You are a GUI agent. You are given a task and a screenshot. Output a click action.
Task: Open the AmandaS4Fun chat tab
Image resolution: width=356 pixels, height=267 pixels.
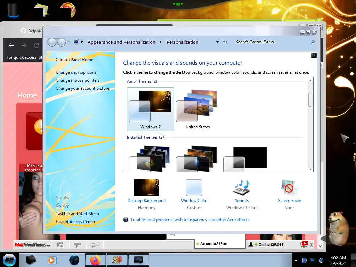click(220, 244)
